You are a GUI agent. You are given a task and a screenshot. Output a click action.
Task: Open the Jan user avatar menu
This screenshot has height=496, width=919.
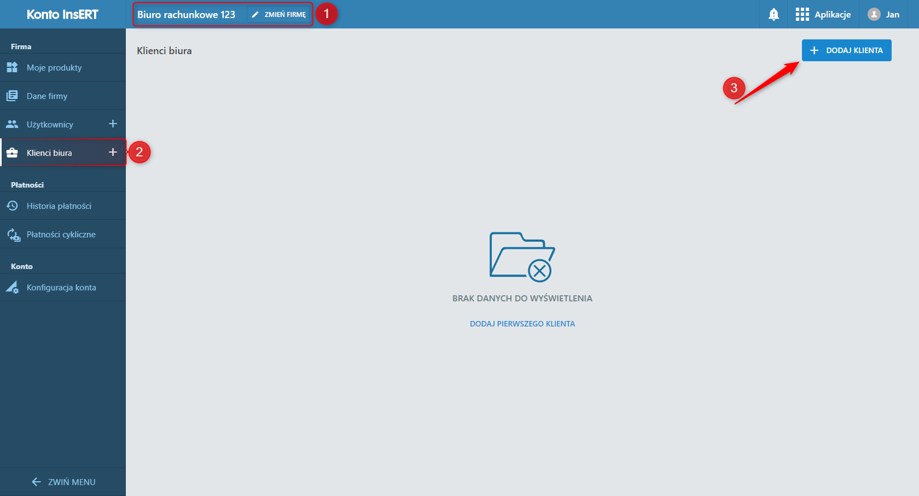[883, 14]
